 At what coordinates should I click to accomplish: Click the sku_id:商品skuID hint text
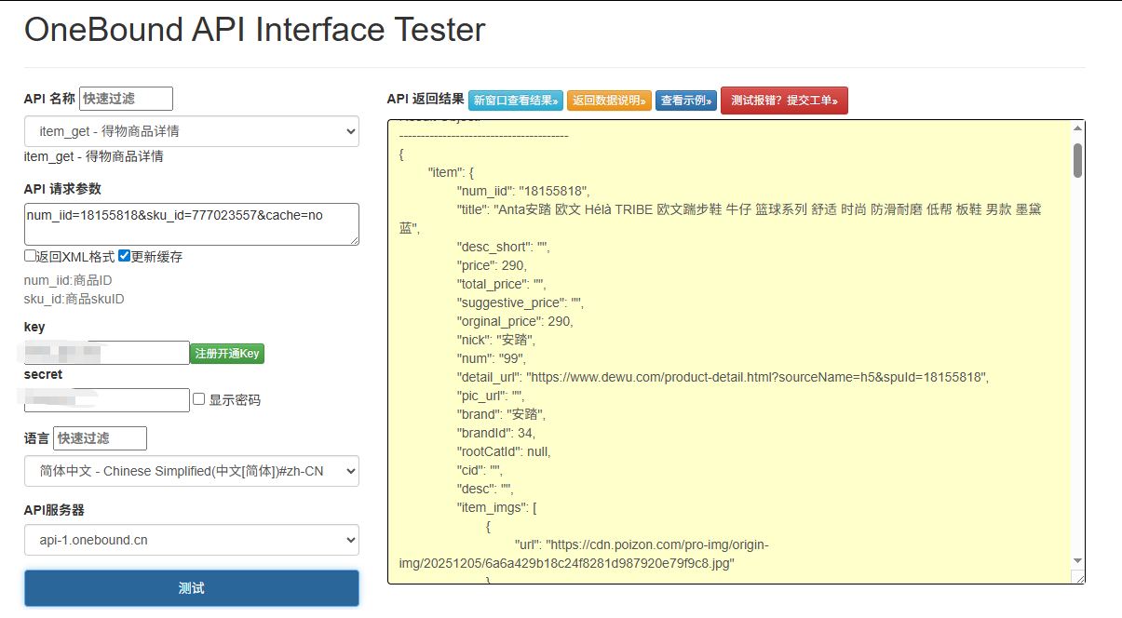(74, 299)
